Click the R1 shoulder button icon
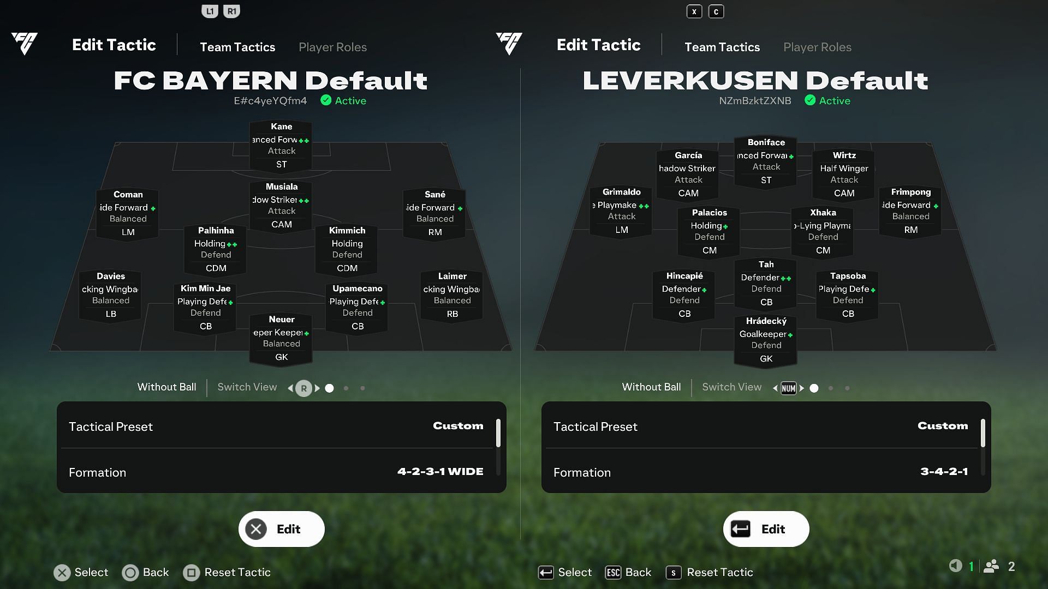1048x589 pixels. point(232,11)
